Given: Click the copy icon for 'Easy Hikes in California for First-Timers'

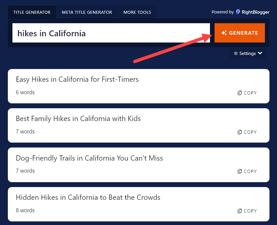Looking at the screenshot, I should tap(240, 93).
